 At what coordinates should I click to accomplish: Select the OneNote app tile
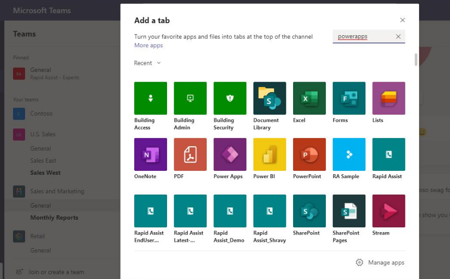pos(150,154)
